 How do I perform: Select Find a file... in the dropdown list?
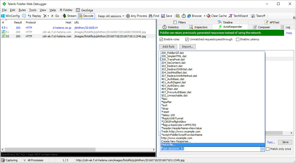213,145
